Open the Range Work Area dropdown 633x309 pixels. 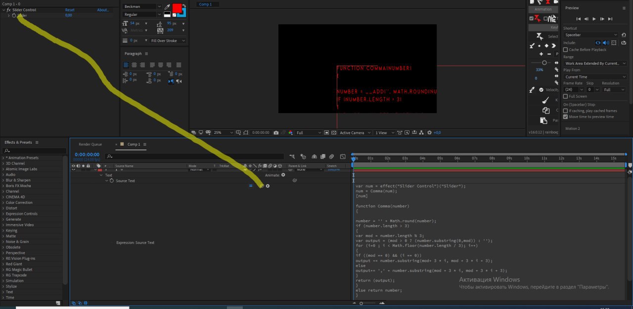click(x=595, y=64)
